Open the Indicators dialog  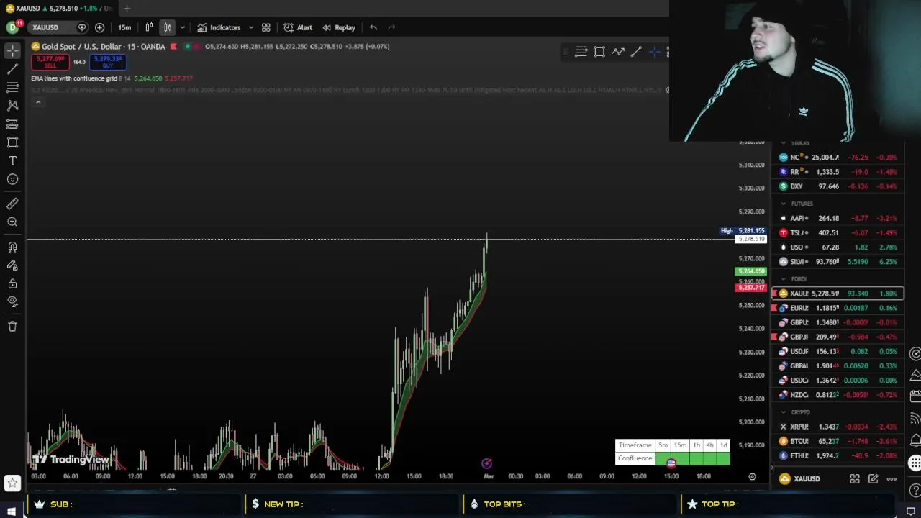coord(219,27)
